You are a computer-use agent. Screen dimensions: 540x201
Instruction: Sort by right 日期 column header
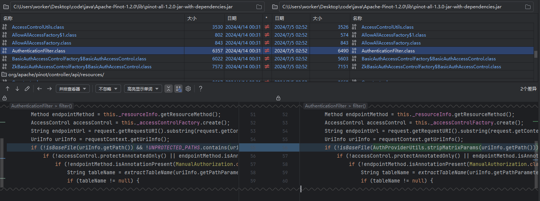[x=291, y=18]
